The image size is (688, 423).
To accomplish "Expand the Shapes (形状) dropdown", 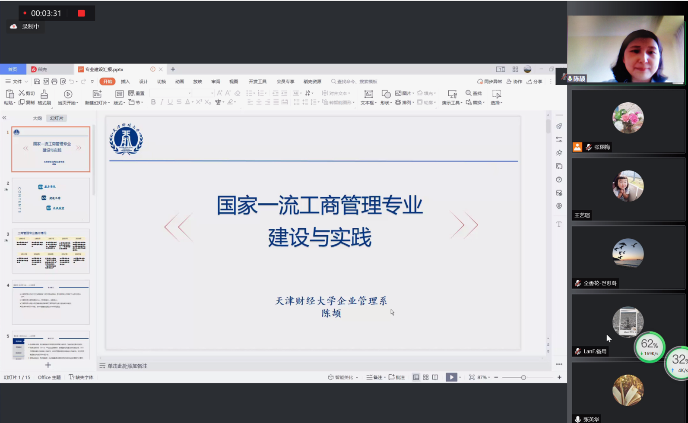I will coord(385,103).
